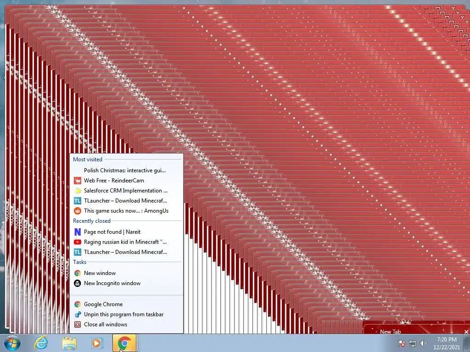
Task: Open network icon in system tray
Action: click(413, 344)
